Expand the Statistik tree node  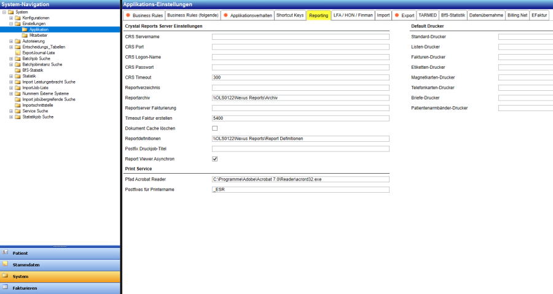(11, 76)
